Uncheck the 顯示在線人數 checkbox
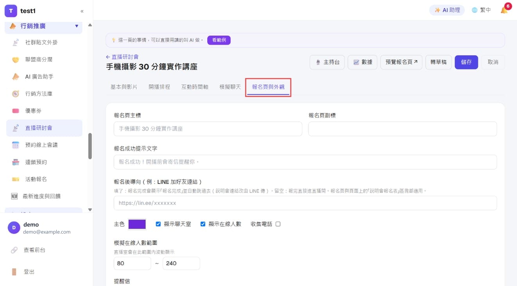 tap(203, 224)
